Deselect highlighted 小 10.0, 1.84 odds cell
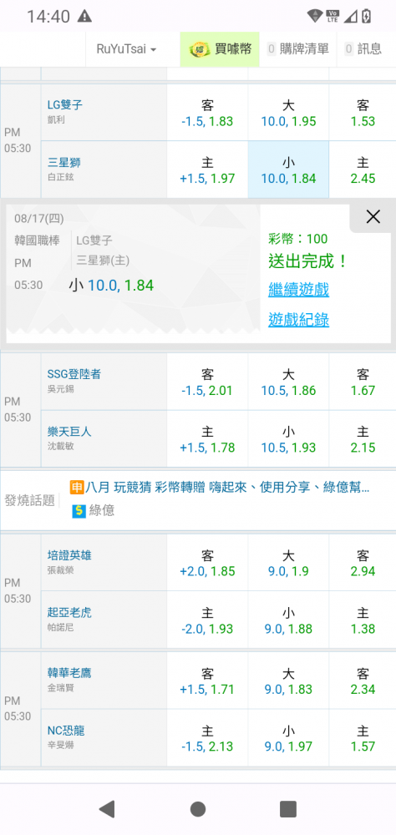Viewport: 396px width, 835px height. (288, 170)
